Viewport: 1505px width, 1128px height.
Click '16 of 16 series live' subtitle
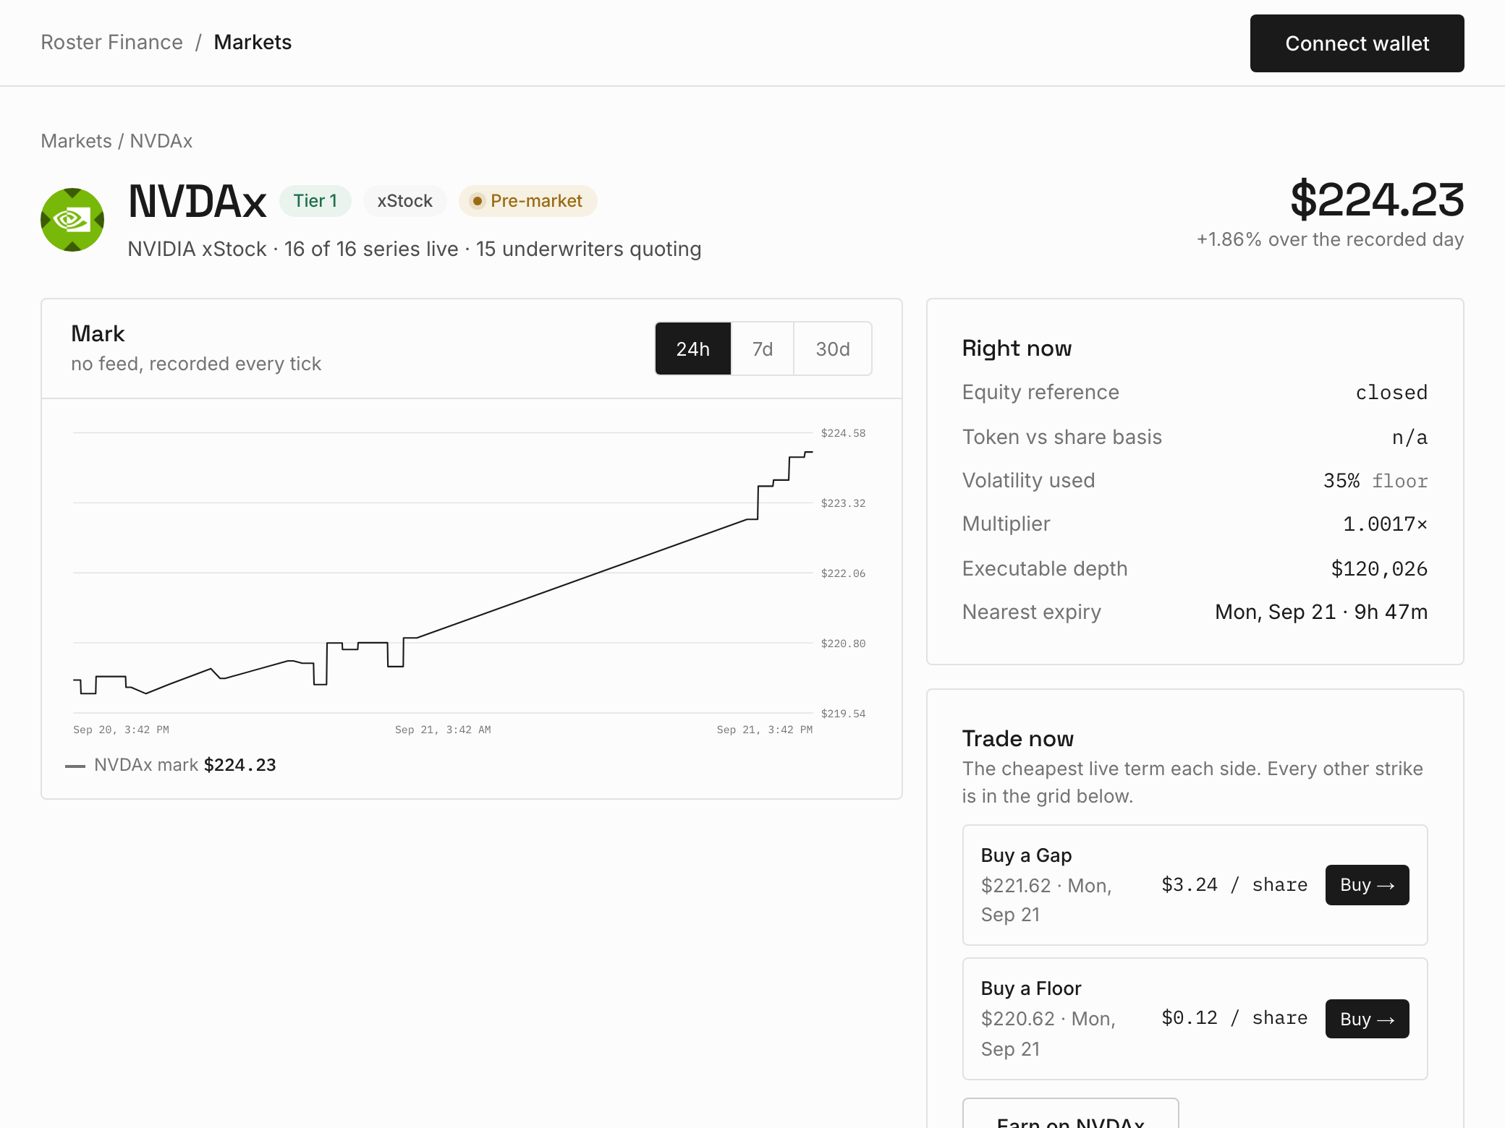(x=371, y=249)
